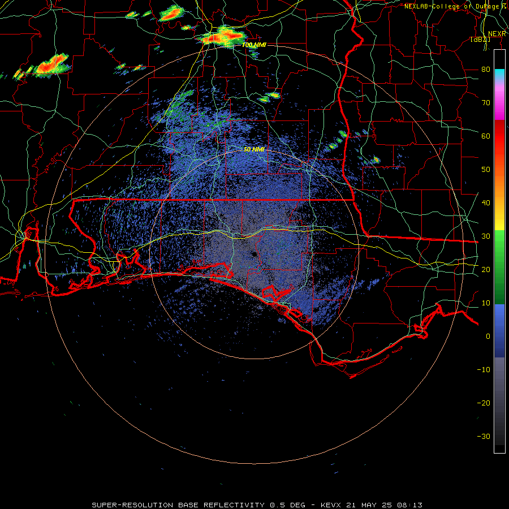Click the -10 value on dBZ scale

point(484,370)
